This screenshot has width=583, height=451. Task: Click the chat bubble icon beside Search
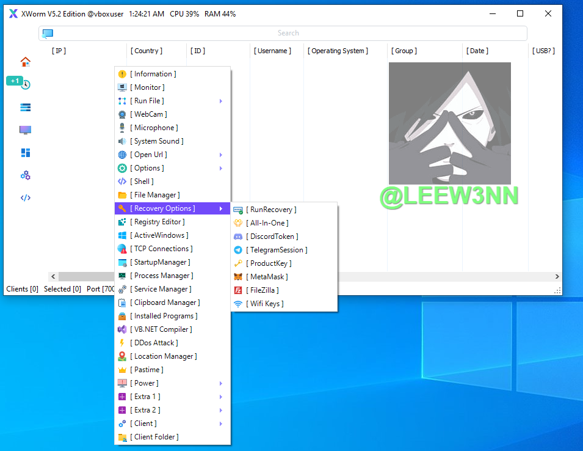click(x=48, y=33)
